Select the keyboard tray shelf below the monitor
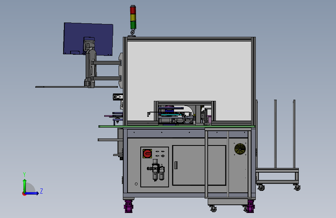This screenshot has height=218, width=336. tap(76, 87)
